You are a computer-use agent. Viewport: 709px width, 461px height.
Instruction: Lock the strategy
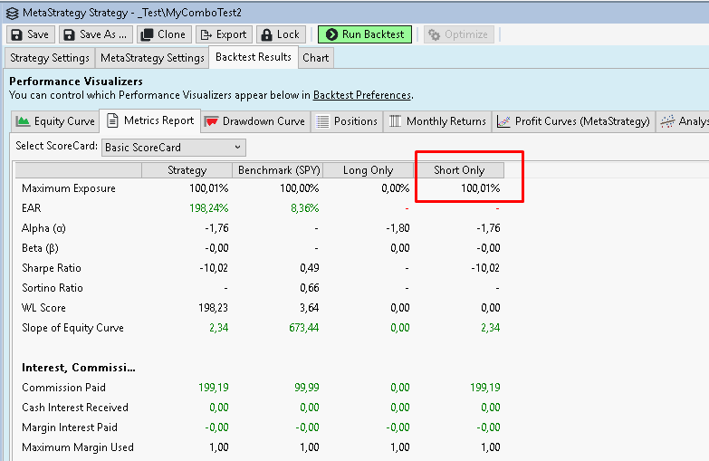pyautogui.click(x=280, y=34)
